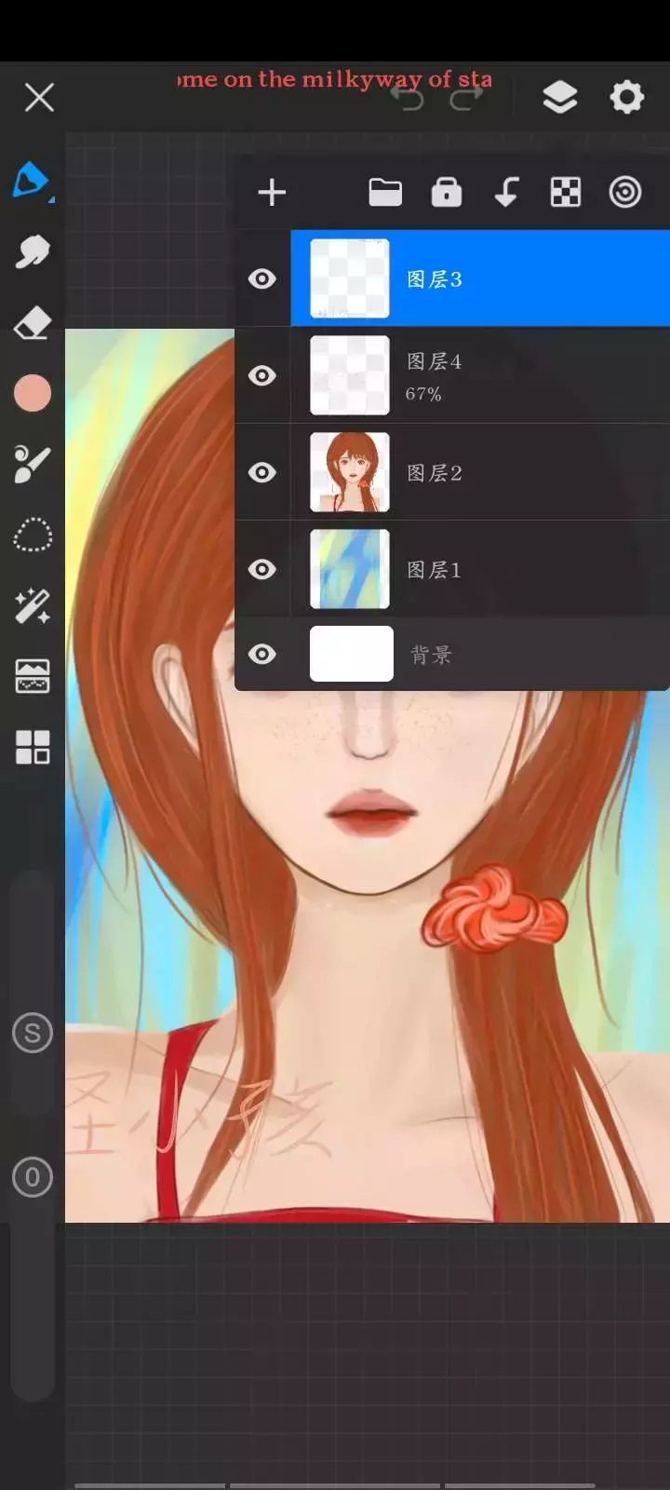Hide the 背景 background layer
Image resolution: width=670 pixels, height=1490 pixels.
coord(262,654)
